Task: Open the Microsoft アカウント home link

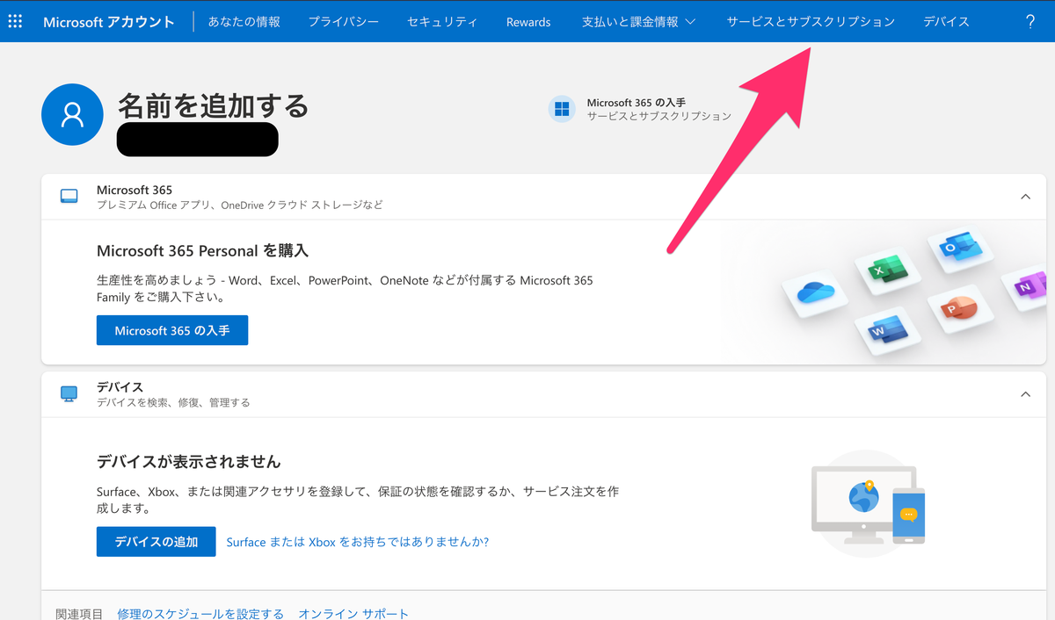Action: (x=109, y=22)
